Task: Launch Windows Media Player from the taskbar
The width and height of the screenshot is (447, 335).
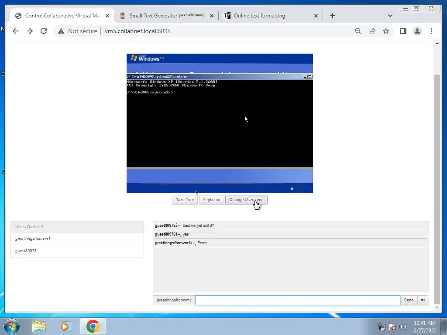Action: [x=65, y=326]
